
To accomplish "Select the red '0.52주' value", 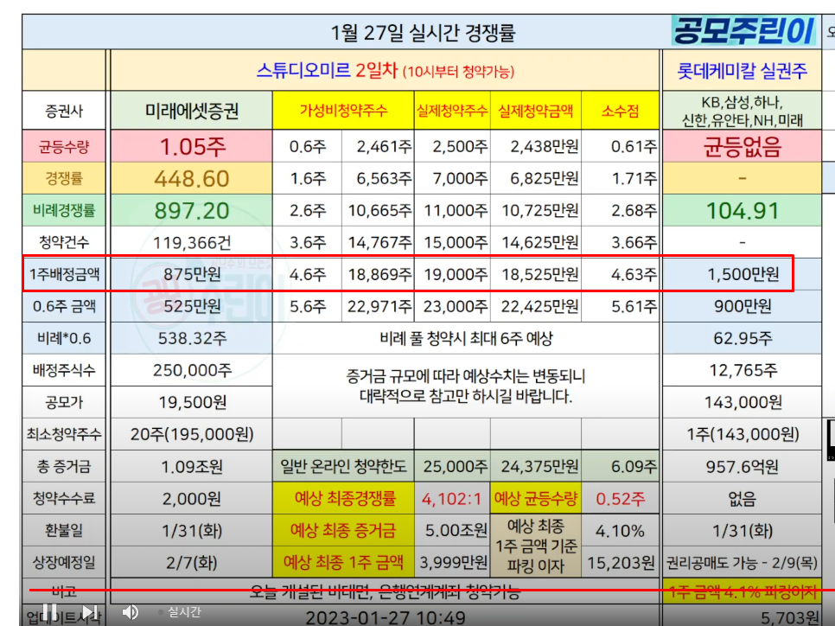I will click(x=621, y=499).
